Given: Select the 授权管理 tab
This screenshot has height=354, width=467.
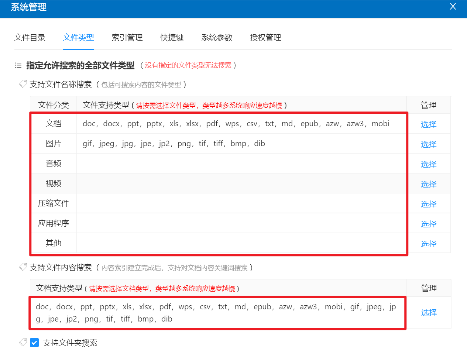Looking at the screenshot, I should pos(266,38).
